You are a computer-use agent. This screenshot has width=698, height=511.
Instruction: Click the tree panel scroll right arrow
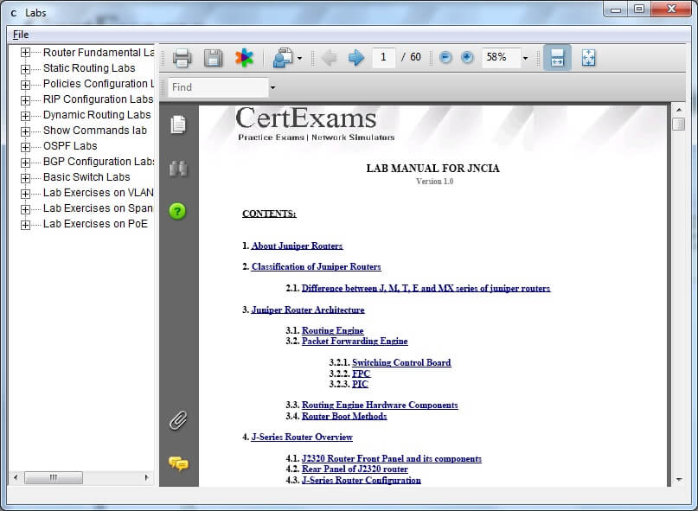(x=147, y=477)
